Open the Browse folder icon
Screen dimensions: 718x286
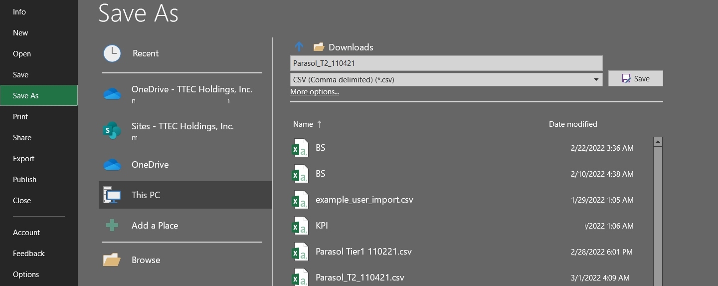point(112,260)
